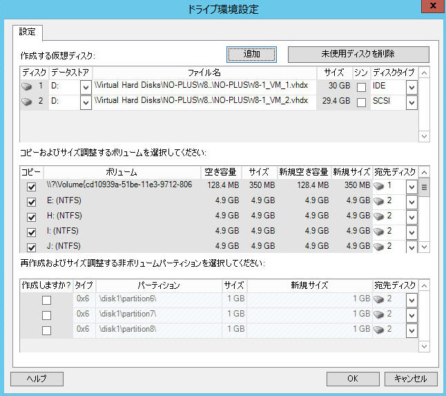This screenshot has height=396, width=446.
Task: Select the 設定 tab
Action: (x=28, y=32)
